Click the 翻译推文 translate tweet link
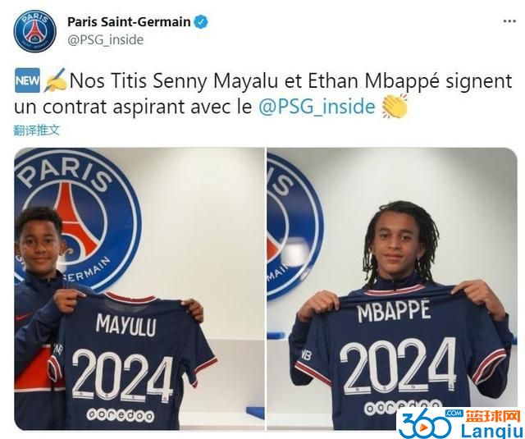Screen dimensions: 525x439 pos(37,130)
